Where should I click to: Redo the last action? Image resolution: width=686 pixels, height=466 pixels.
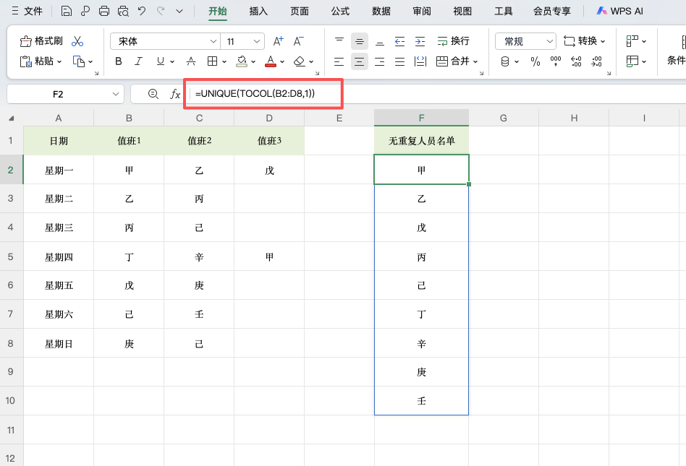click(x=161, y=11)
